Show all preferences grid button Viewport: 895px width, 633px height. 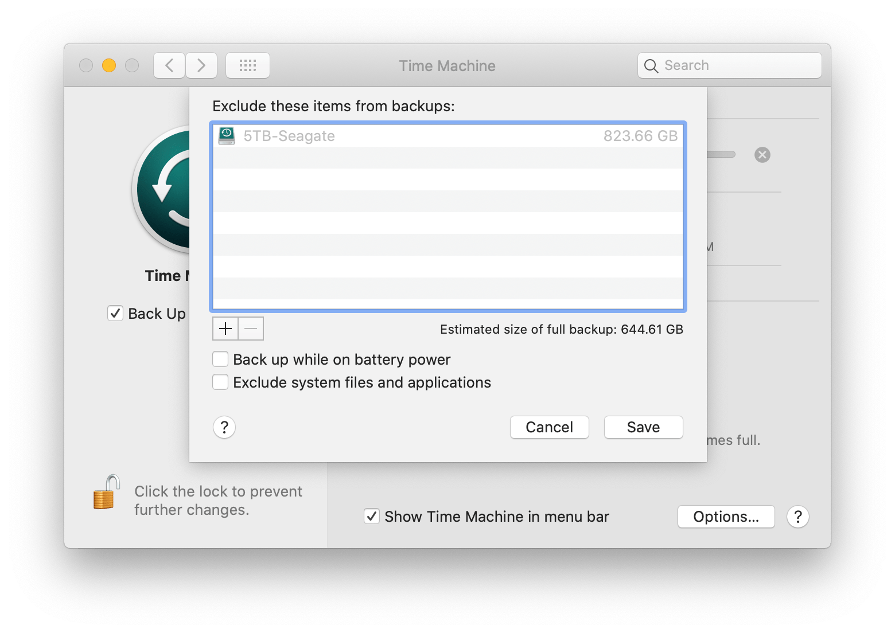pyautogui.click(x=248, y=65)
